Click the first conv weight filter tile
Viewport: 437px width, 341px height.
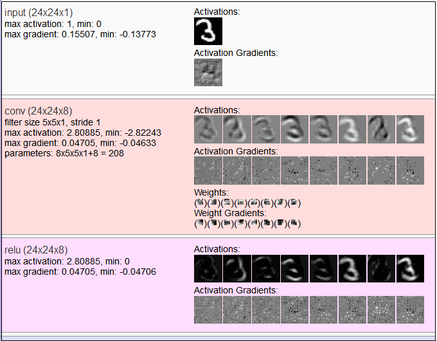(201, 202)
